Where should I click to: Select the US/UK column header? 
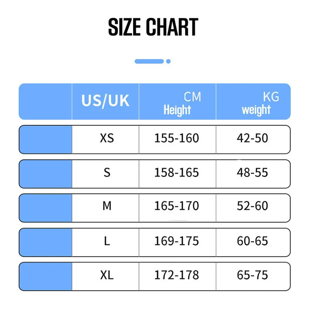click(105, 101)
